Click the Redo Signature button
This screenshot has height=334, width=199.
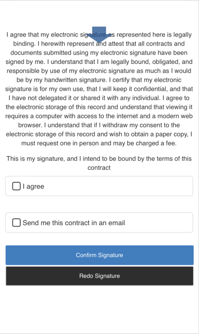pyautogui.click(x=99, y=276)
